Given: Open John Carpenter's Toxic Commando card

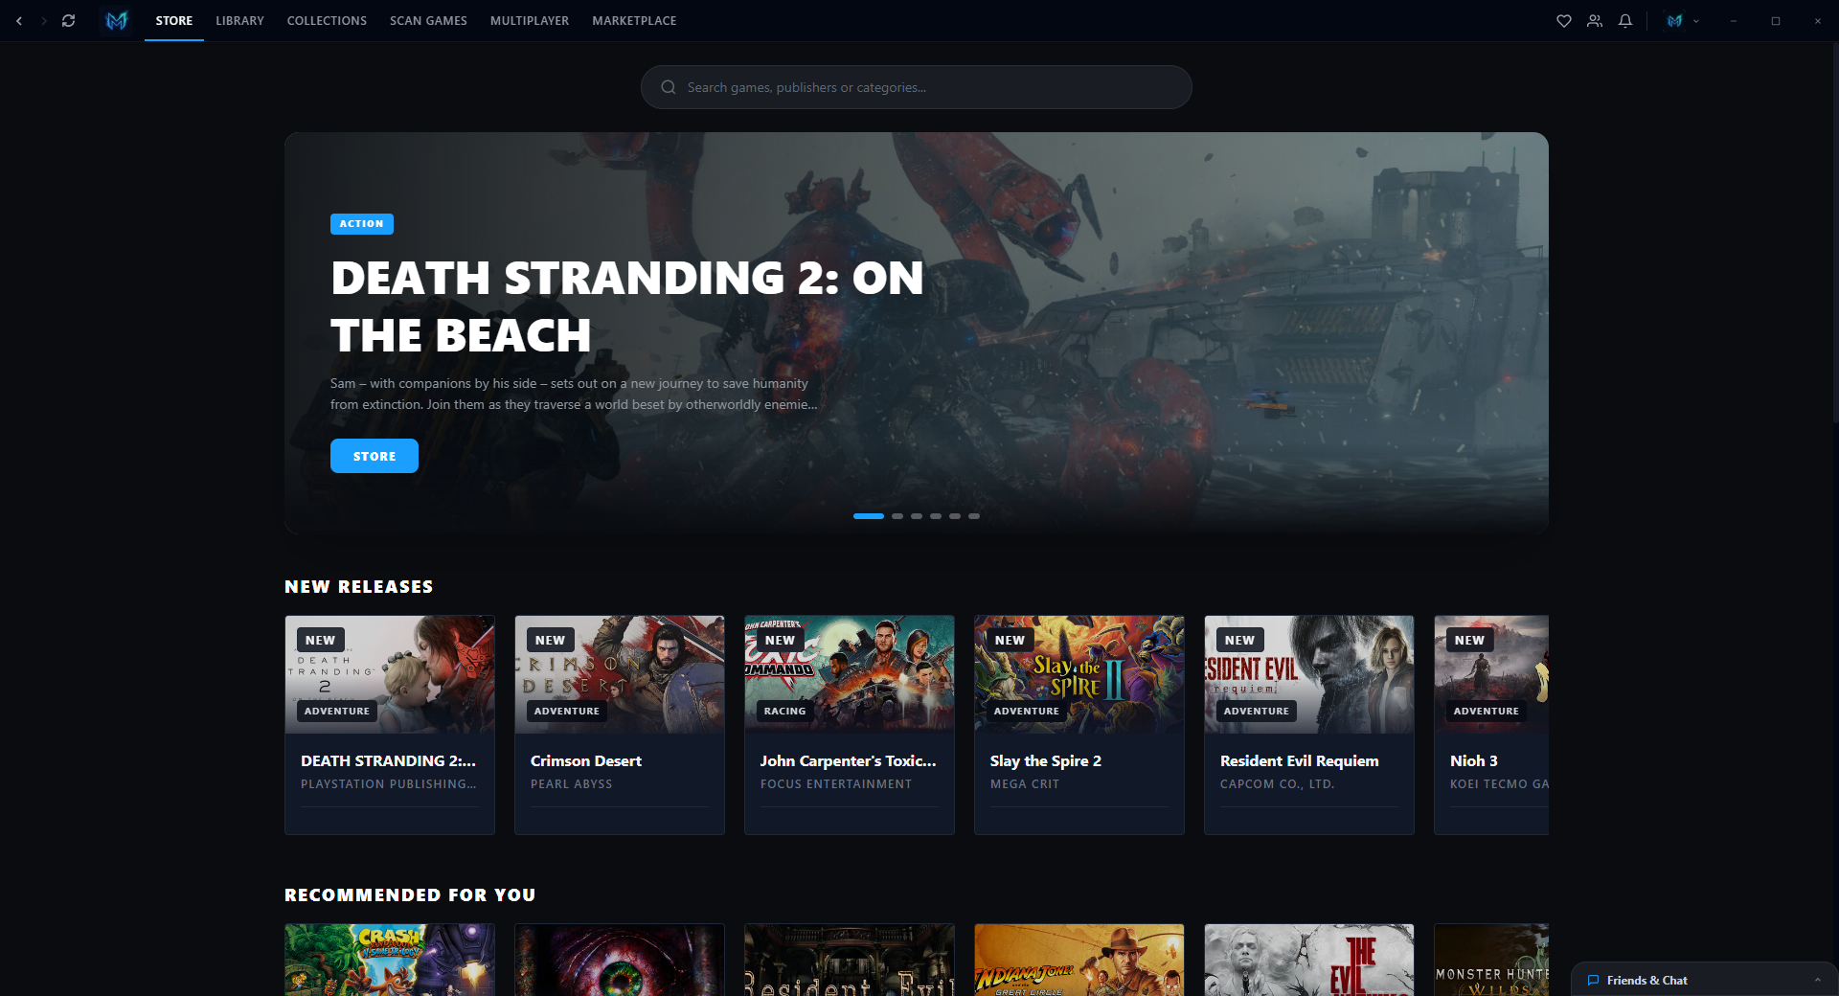Looking at the screenshot, I should (850, 725).
